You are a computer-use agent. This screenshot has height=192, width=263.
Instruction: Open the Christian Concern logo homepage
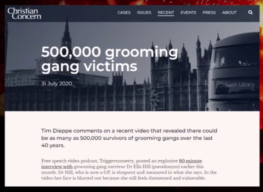[24, 13]
